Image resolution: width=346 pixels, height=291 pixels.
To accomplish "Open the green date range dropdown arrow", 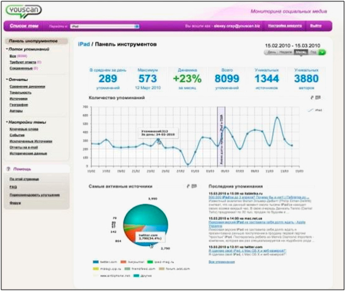I will pos(322,52).
